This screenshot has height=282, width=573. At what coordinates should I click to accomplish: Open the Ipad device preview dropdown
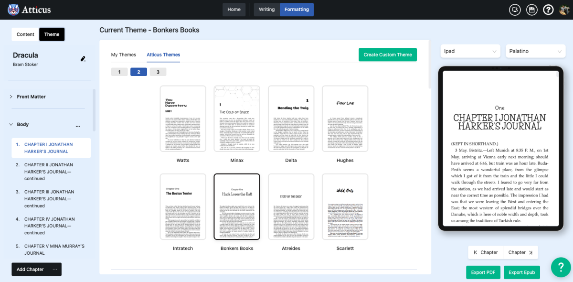point(470,51)
